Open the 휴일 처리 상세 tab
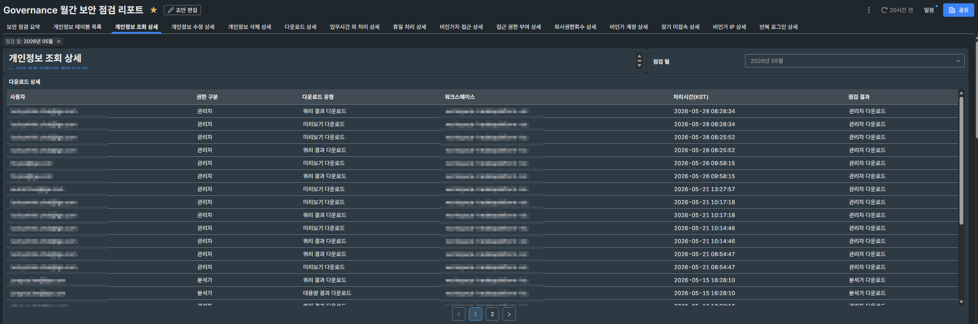The width and height of the screenshot is (978, 324). click(409, 27)
